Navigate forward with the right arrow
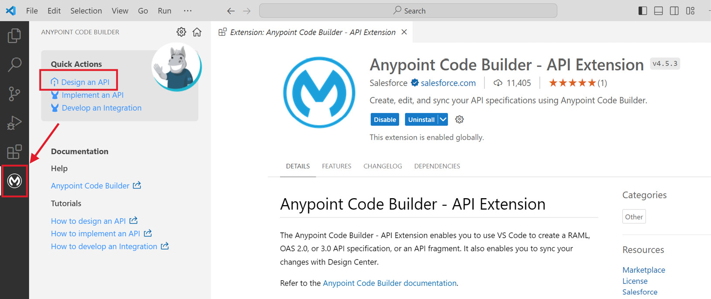711x299 pixels. click(247, 11)
